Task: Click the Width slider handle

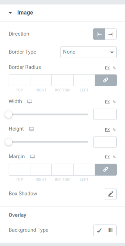Action: 9,114
